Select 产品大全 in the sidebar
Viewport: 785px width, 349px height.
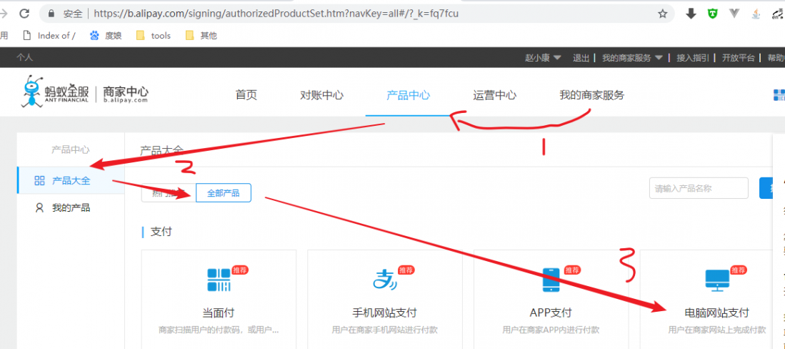(71, 180)
